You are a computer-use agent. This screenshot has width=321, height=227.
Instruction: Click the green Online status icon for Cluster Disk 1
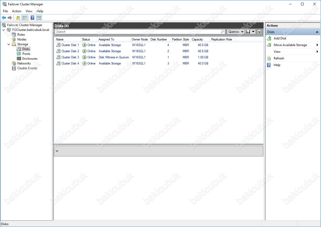(84, 45)
